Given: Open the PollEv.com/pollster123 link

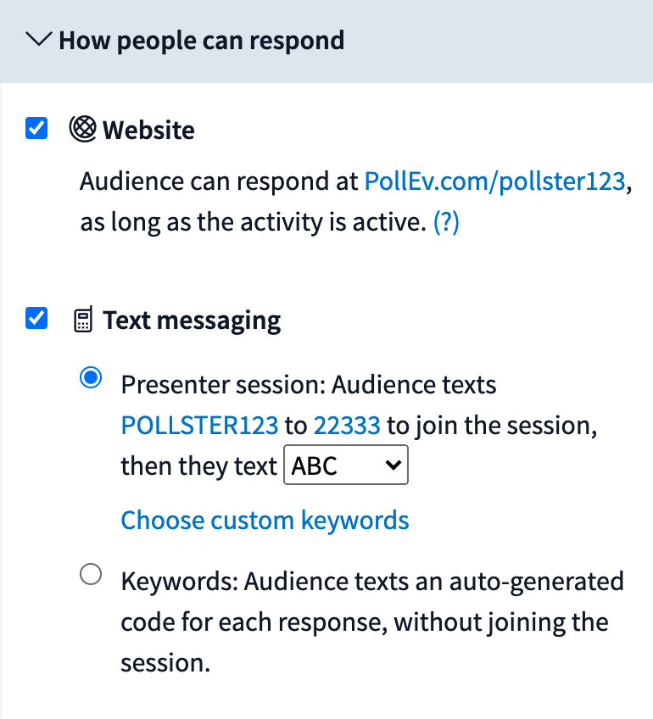Looking at the screenshot, I should 494,181.
